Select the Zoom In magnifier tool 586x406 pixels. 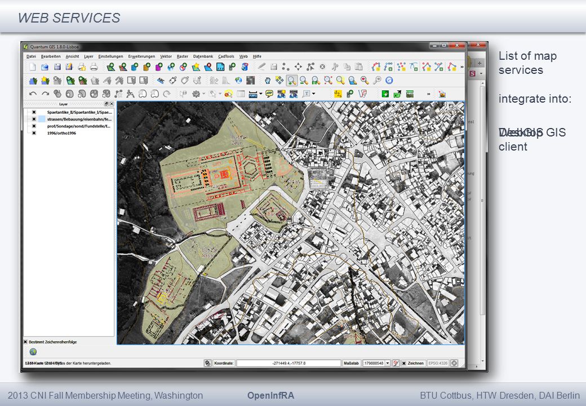tap(291, 81)
